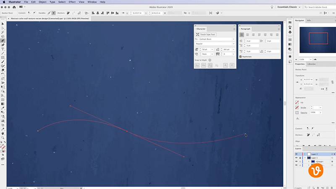Click the Stroke swatch in Appearance
Image resolution: width=336 pixels, height=189 pixels.
[297, 108]
